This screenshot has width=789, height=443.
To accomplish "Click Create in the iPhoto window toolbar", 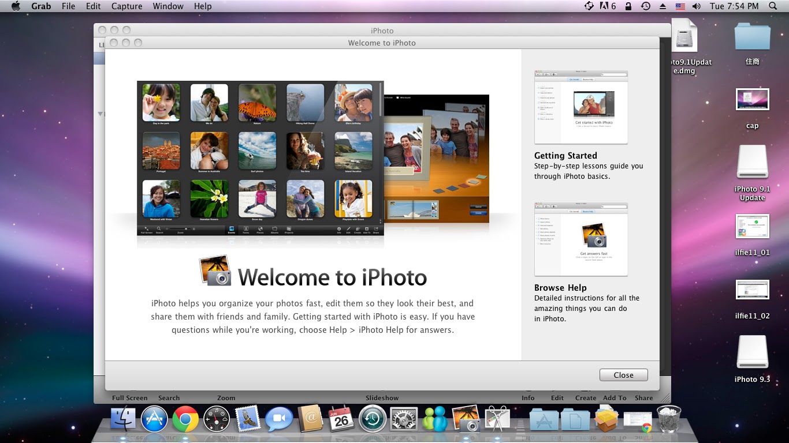I will click(586, 398).
